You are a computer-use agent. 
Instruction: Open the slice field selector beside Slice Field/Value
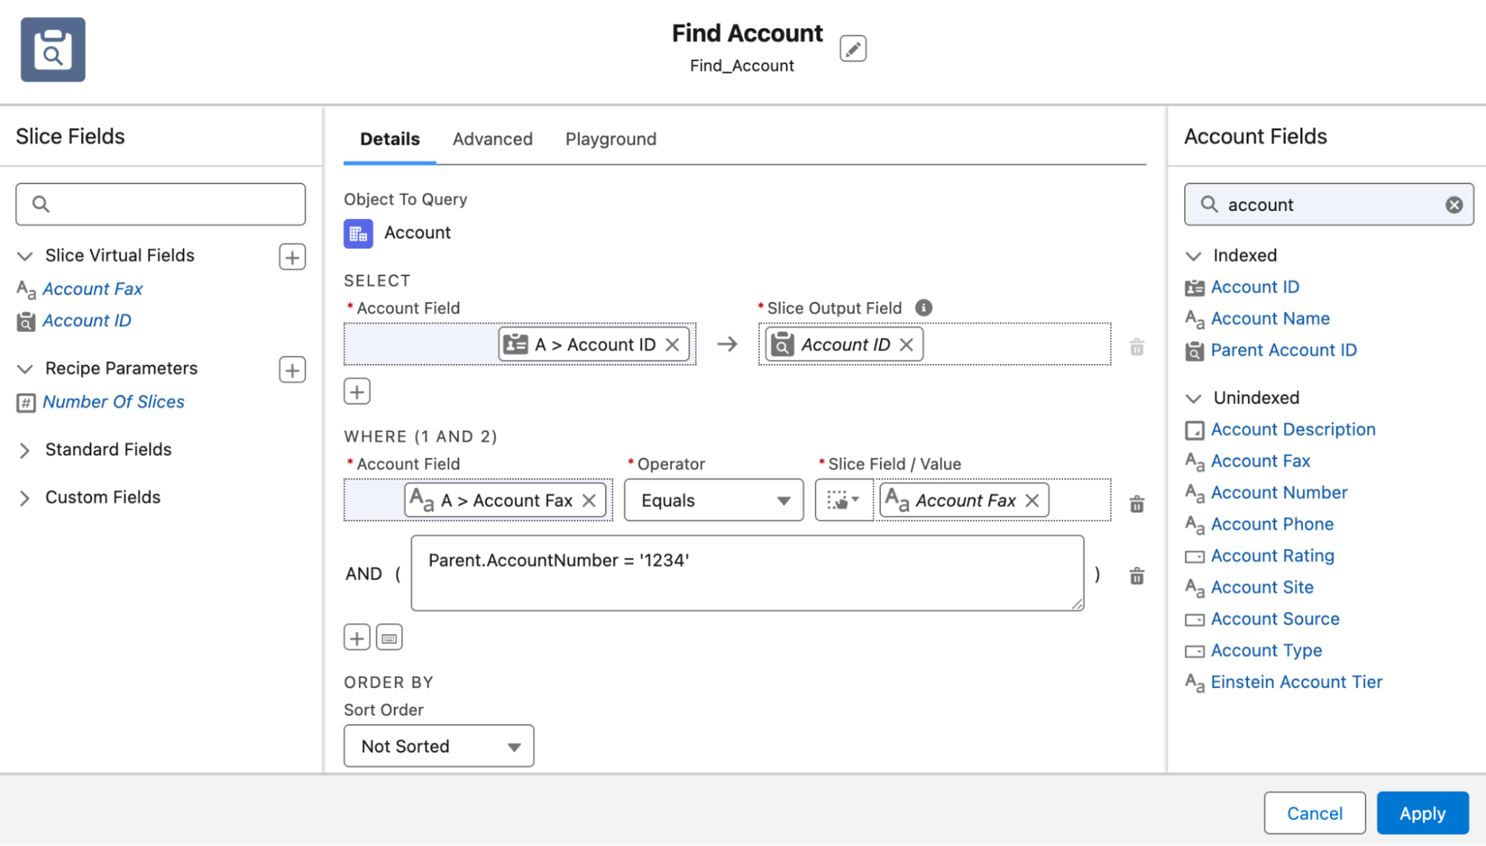(x=843, y=500)
